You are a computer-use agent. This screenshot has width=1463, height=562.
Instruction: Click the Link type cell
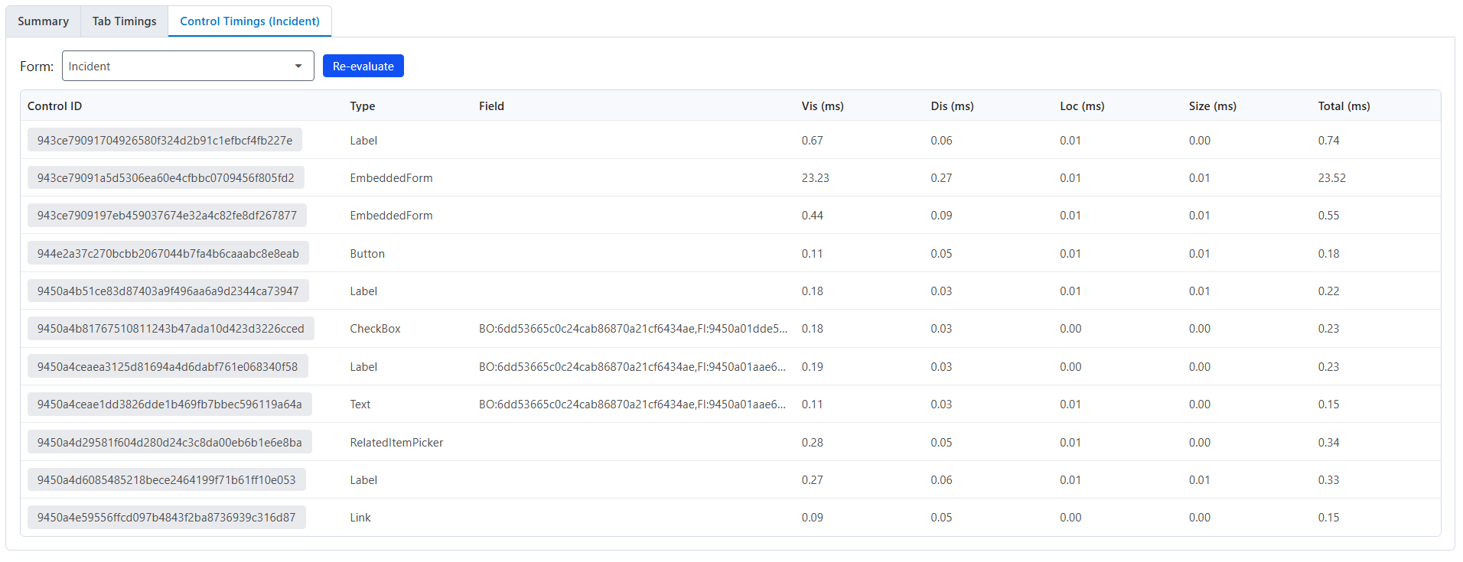[x=360, y=518]
